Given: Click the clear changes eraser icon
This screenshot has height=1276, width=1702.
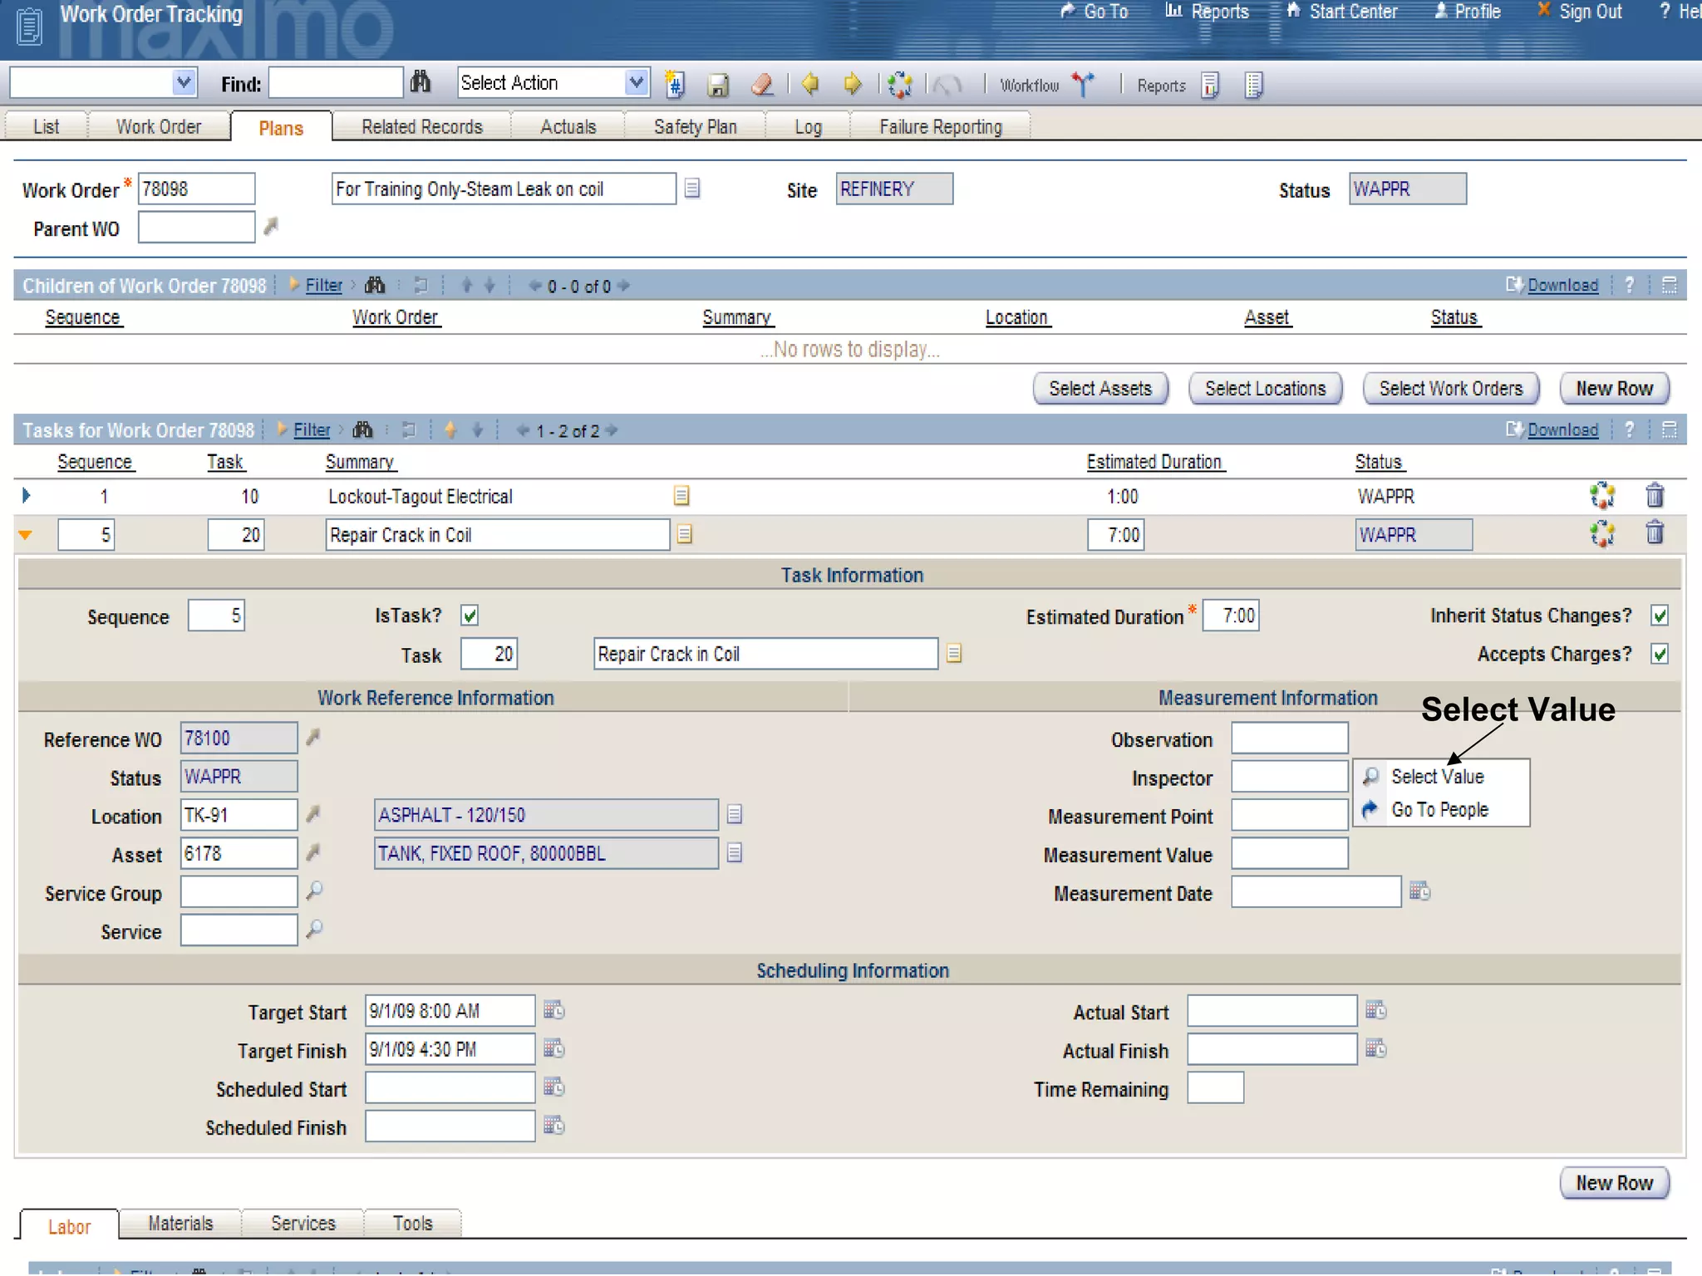Looking at the screenshot, I should pos(762,85).
